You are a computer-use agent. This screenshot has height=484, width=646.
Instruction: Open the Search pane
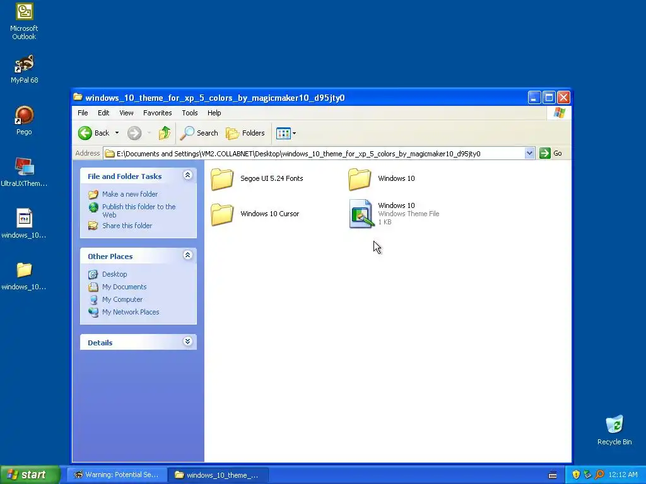click(x=199, y=133)
